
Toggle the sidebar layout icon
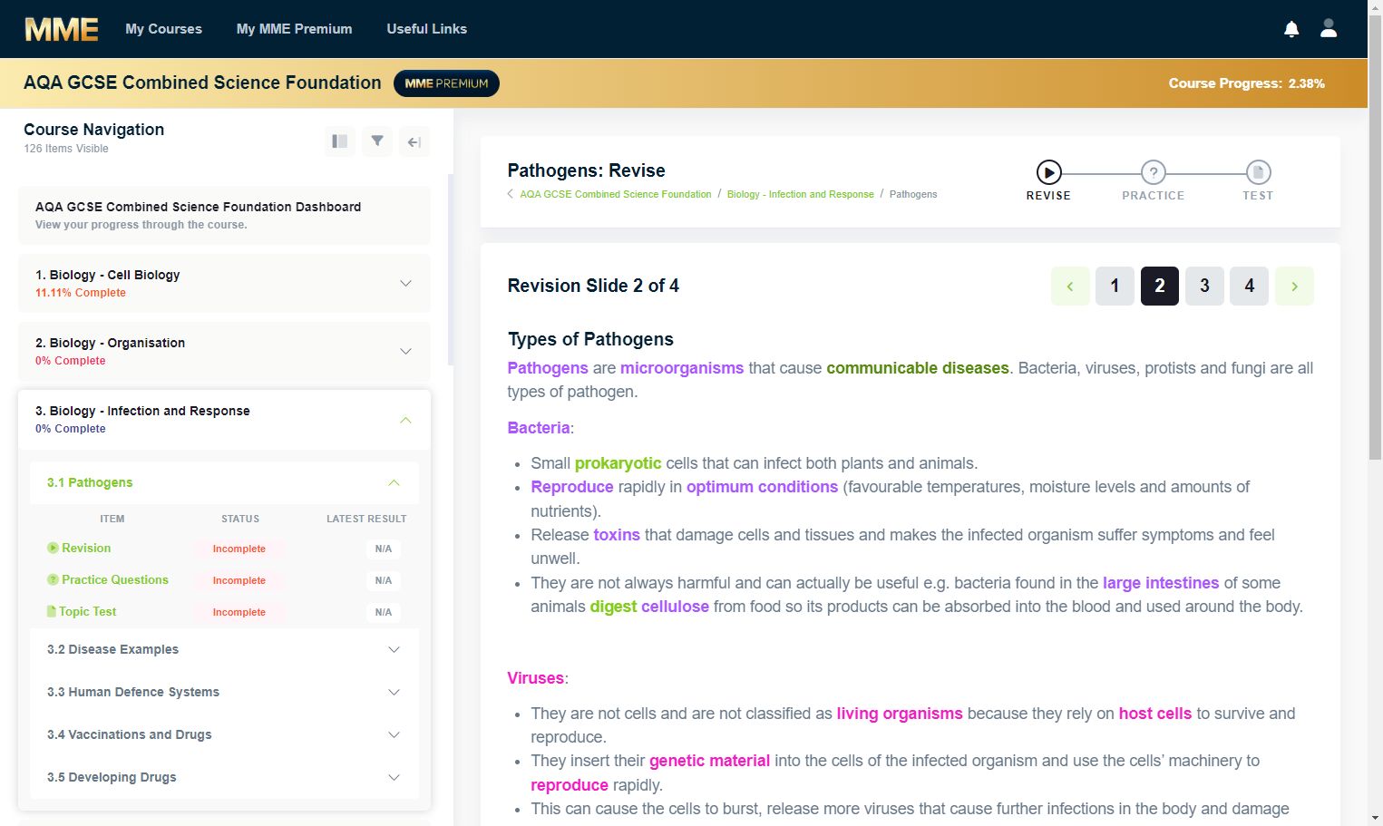coord(340,141)
